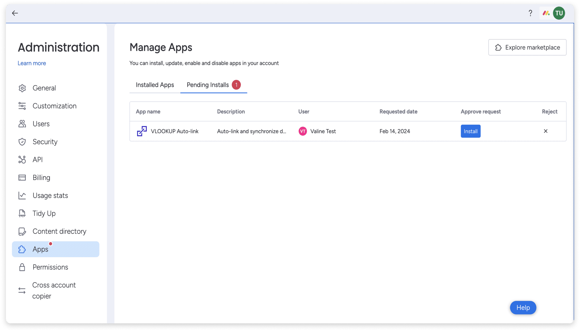Follow the Learn more link

[x=32, y=63]
